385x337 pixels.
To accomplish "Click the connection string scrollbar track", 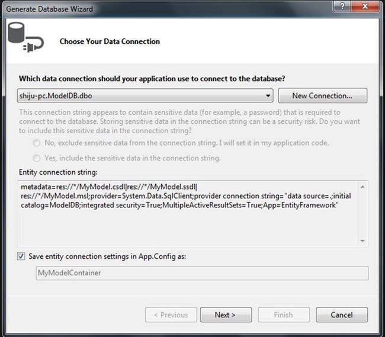I will click(x=362, y=214).
